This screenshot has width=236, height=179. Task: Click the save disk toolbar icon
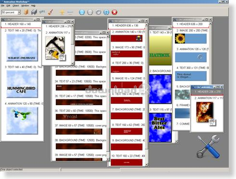34,12
